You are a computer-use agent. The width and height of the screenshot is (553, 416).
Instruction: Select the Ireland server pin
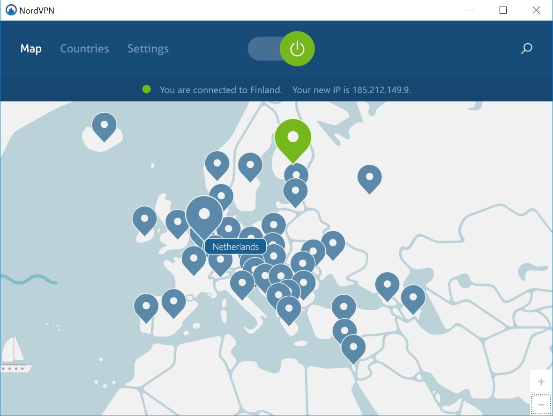click(144, 220)
